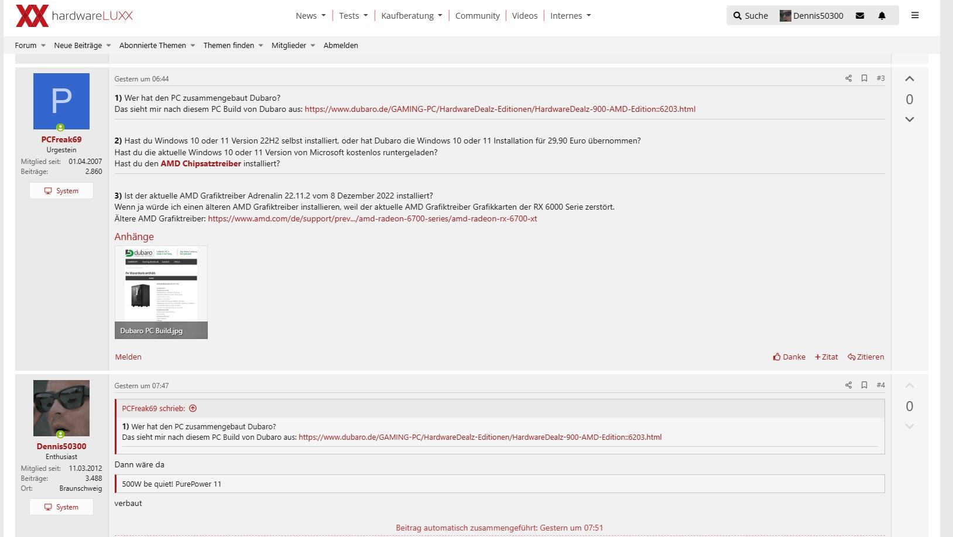Open Dennis50300 username link in post #4
This screenshot has width=953, height=537.
coord(61,446)
